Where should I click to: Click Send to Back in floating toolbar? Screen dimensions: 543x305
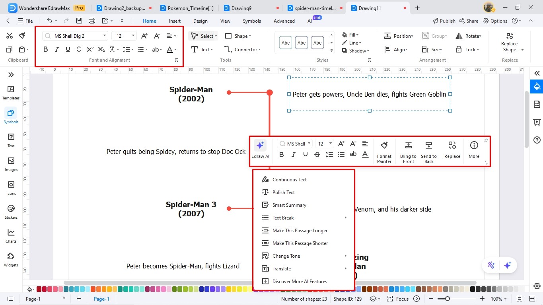pos(429,152)
